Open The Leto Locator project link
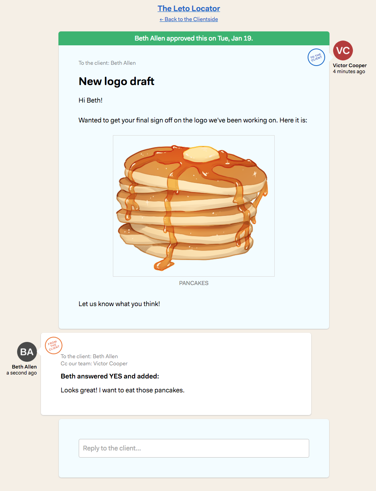The image size is (376, 491). (x=189, y=8)
